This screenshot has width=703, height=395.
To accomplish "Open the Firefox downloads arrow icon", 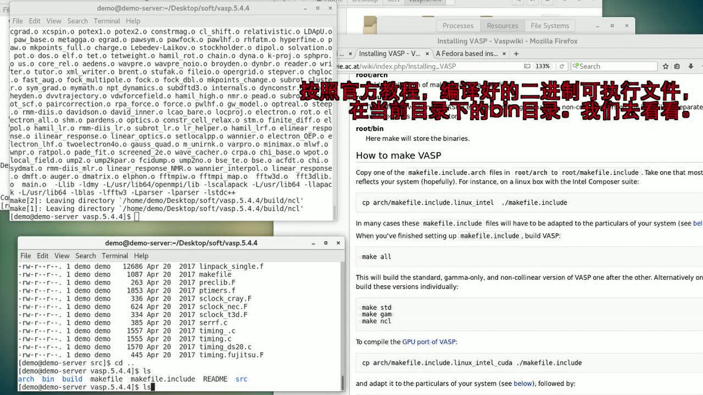I will click(x=690, y=66).
